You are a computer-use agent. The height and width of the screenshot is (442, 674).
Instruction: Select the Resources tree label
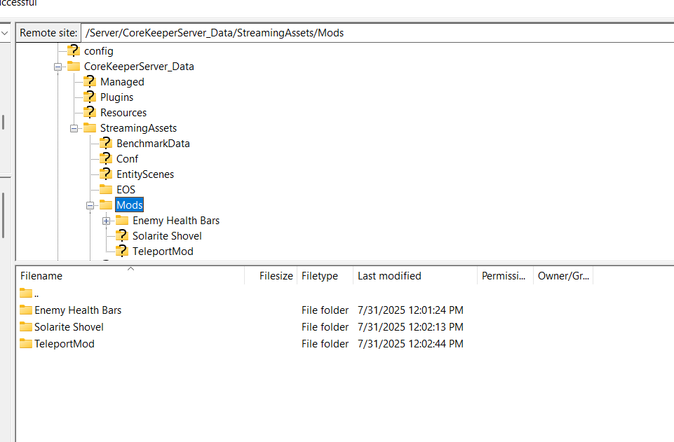[x=123, y=113]
